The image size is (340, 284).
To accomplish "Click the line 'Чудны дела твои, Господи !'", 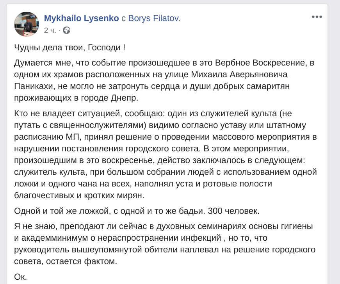I will coord(69,48).
